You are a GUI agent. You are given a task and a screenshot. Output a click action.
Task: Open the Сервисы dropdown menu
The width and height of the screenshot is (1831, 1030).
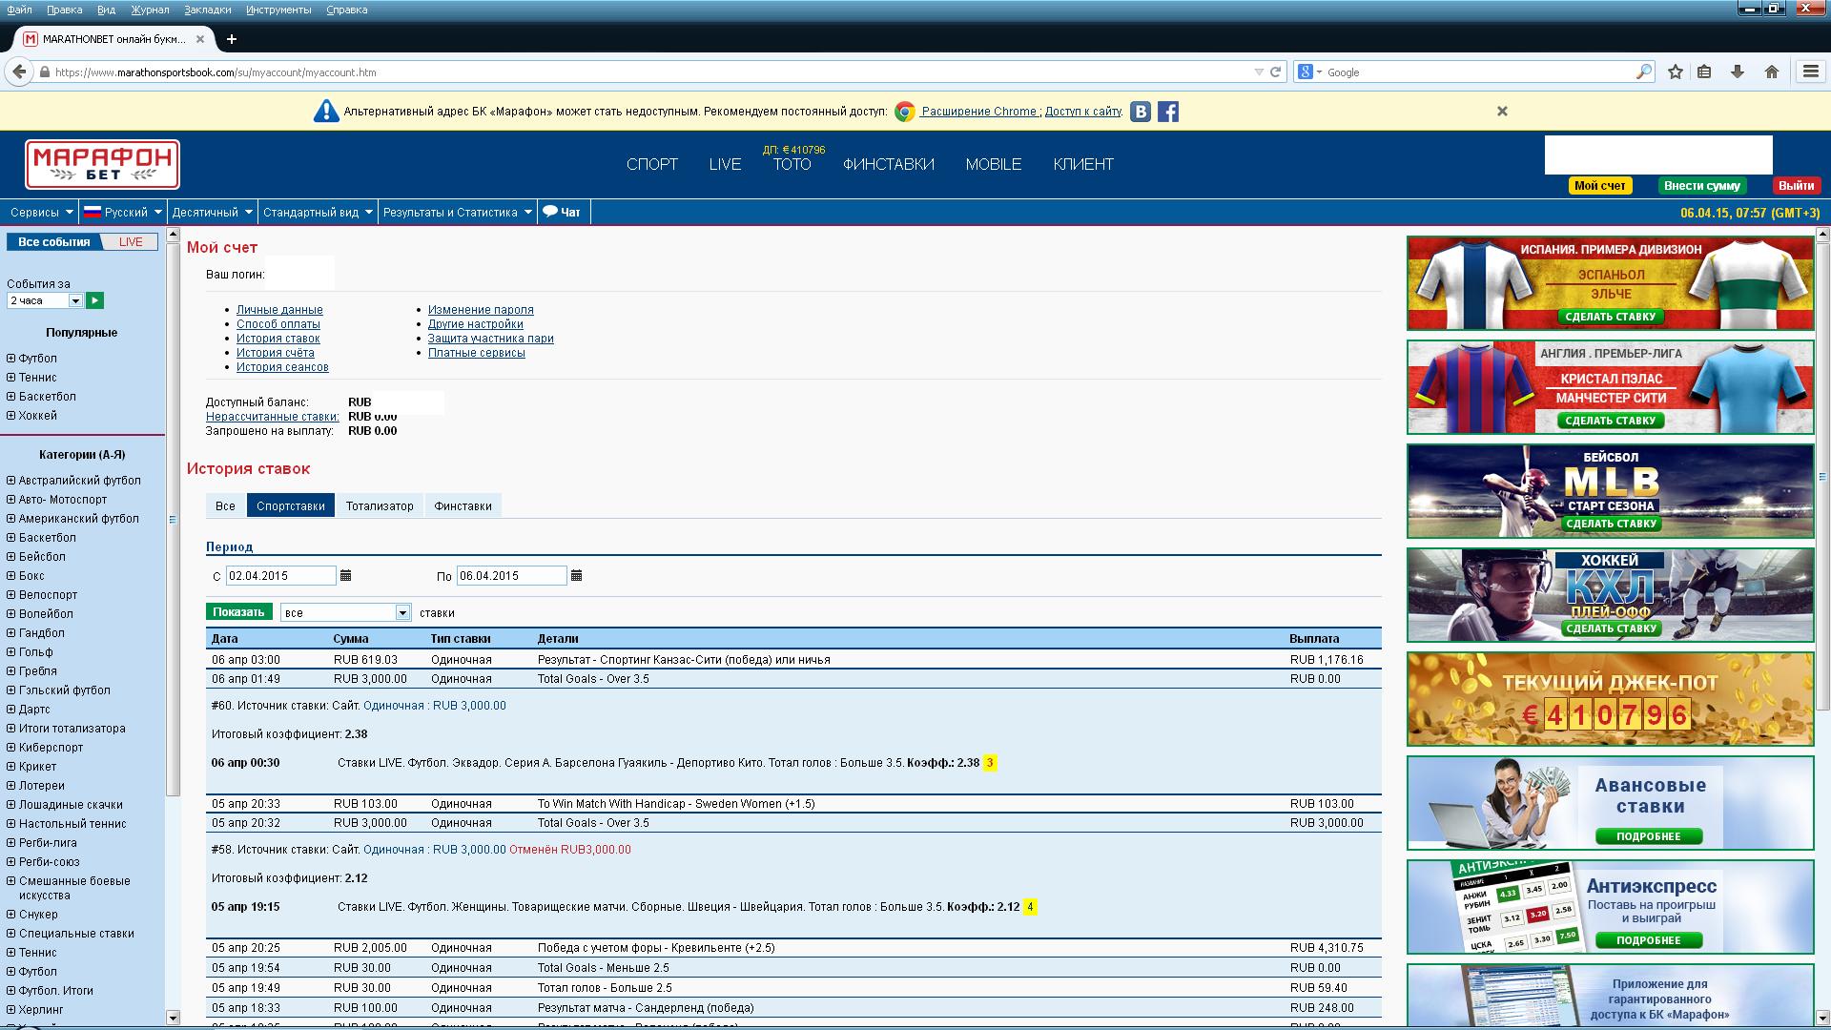point(42,212)
